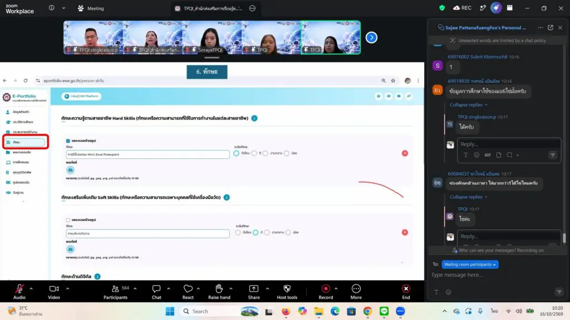Select the 'น้อย' radio in Soft Skills

[288, 233]
